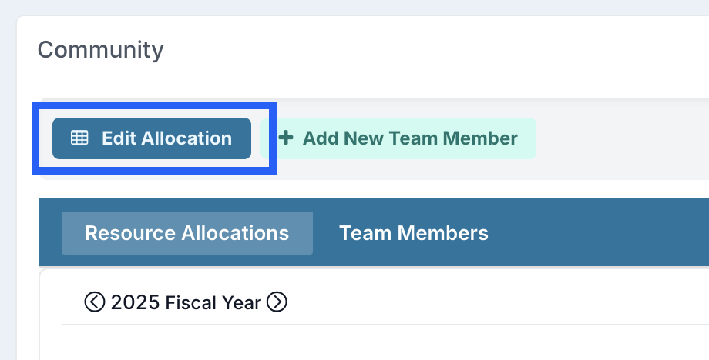Step forward from 2025 using circled right chevron
Viewport: 709px width, 360px height.
[x=277, y=302]
